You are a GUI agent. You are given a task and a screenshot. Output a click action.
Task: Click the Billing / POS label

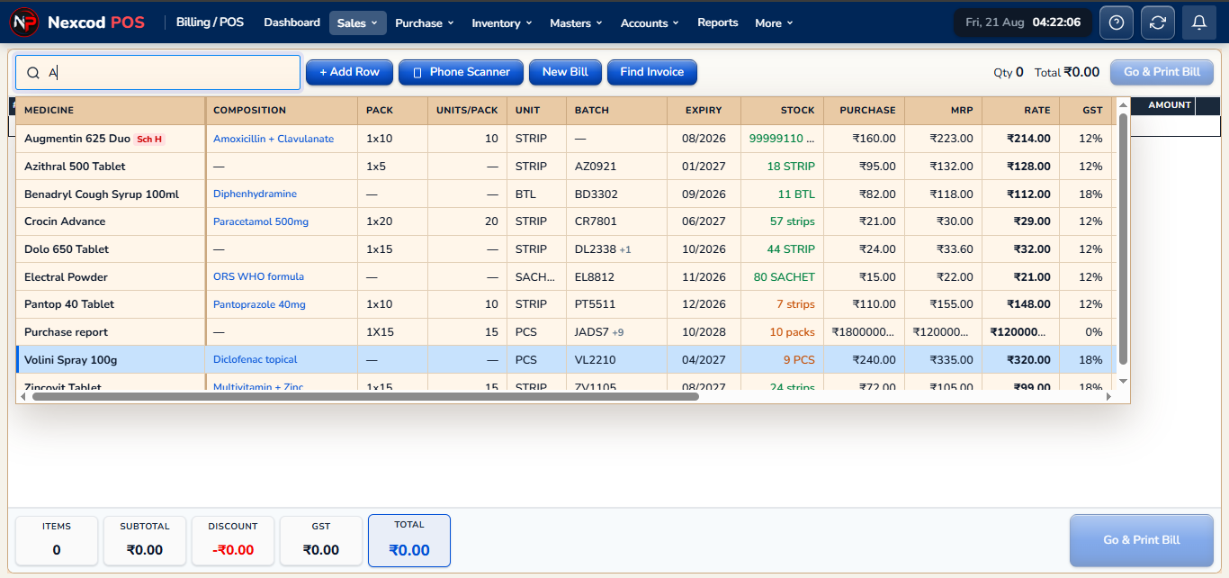tap(210, 23)
